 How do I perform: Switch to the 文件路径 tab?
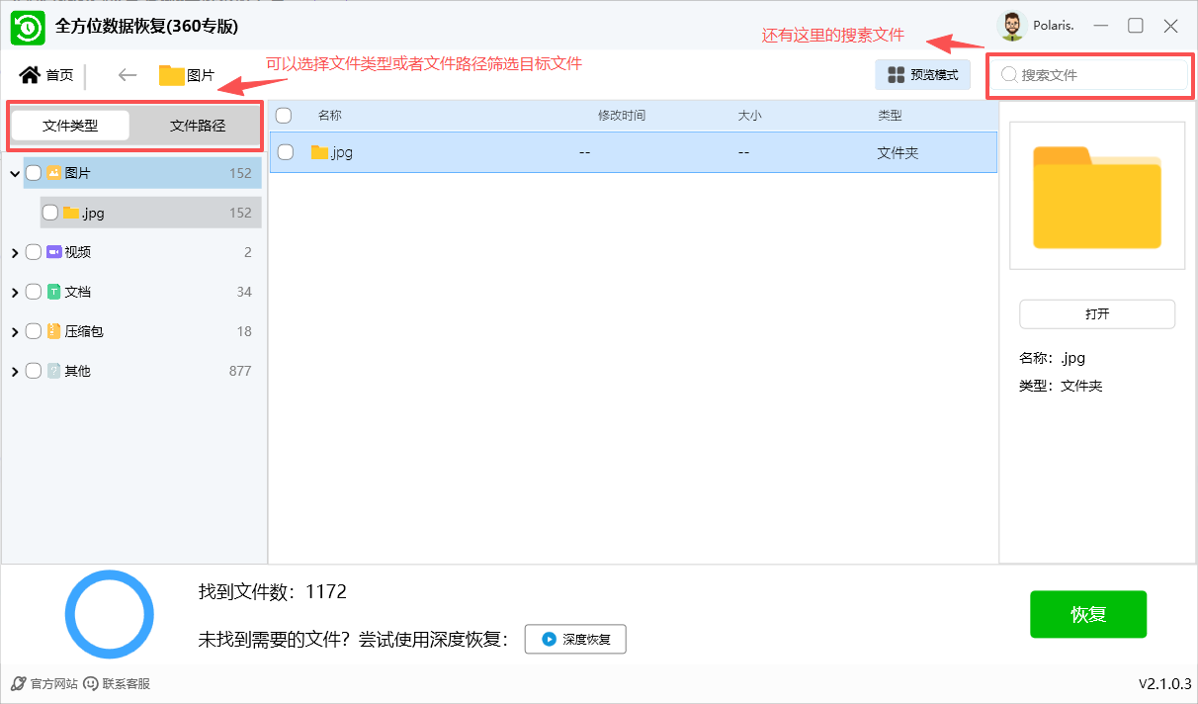pyautogui.click(x=197, y=126)
